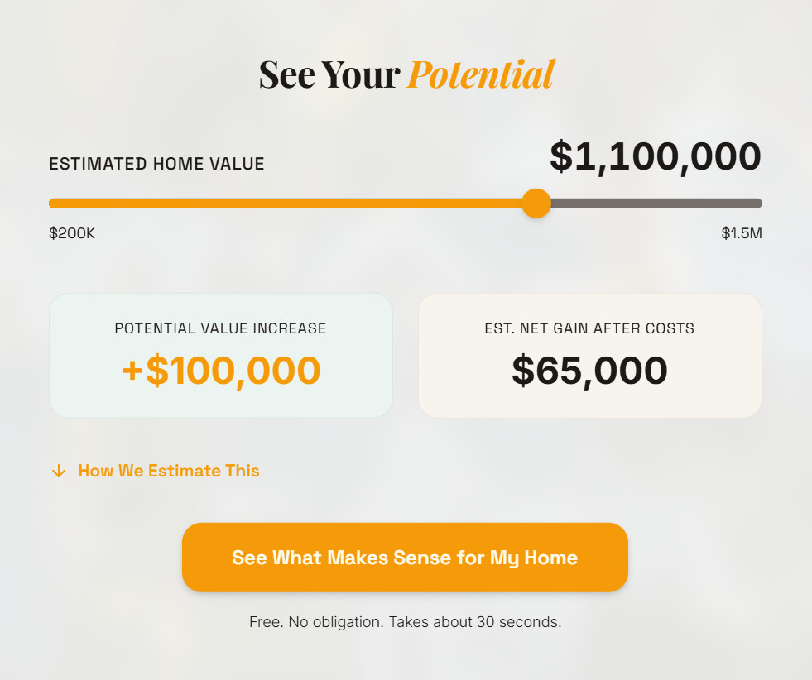Click the $1.5M maximum slider label
812x680 pixels.
(x=741, y=233)
